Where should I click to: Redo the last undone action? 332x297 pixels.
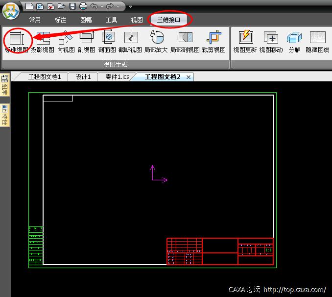click(110, 6)
